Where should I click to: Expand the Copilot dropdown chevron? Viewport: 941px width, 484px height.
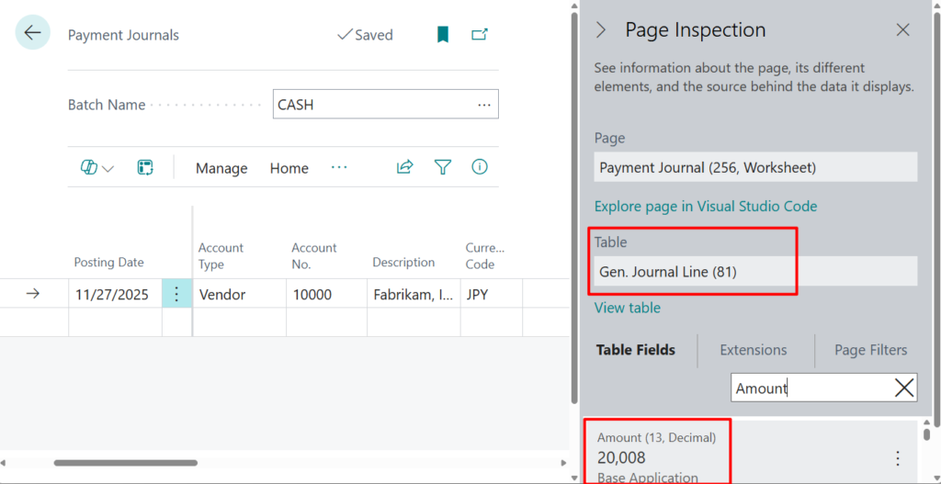[108, 169]
